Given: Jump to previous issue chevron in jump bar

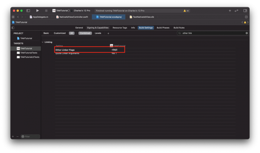Looking at the screenshot, I should [242, 22].
